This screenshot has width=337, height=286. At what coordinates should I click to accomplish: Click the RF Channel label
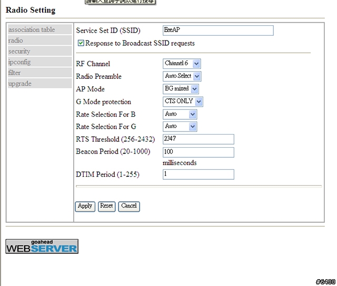93,64
